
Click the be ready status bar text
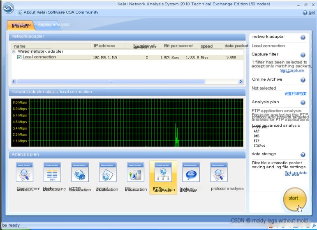point(11,225)
